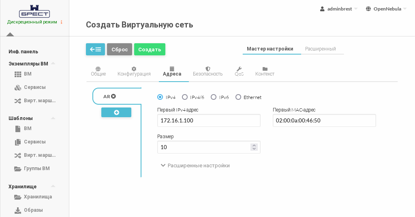Viewport: 415px width, 217px height.
Task: Click the back-to-list arrow button
Action: (x=95, y=49)
